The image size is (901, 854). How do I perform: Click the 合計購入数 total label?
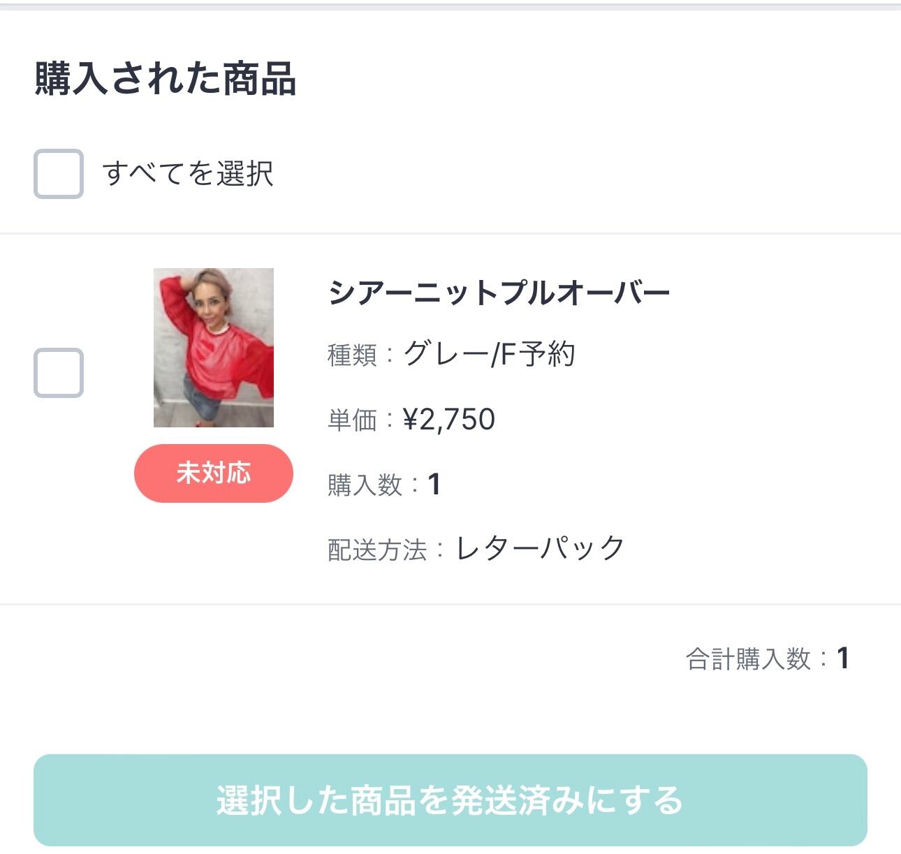747,658
